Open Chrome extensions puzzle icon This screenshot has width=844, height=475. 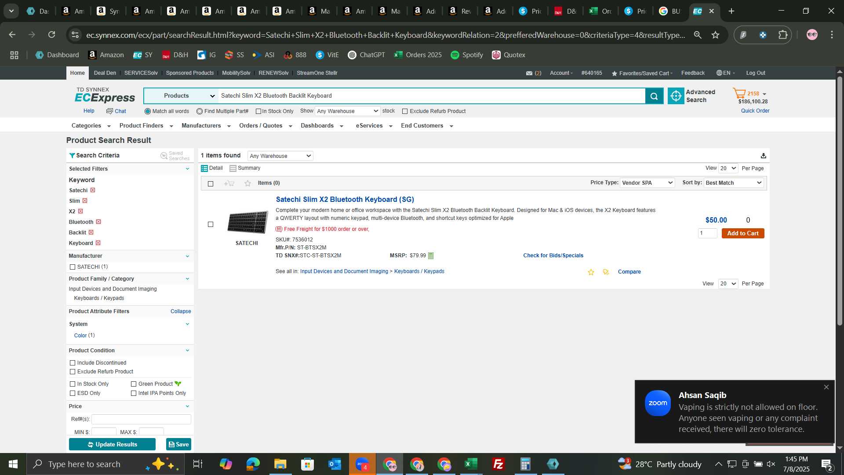[x=783, y=35]
